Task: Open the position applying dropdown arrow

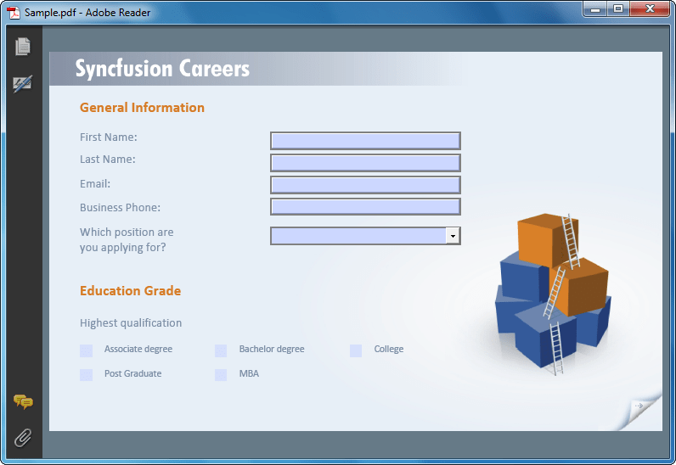Action: (453, 236)
